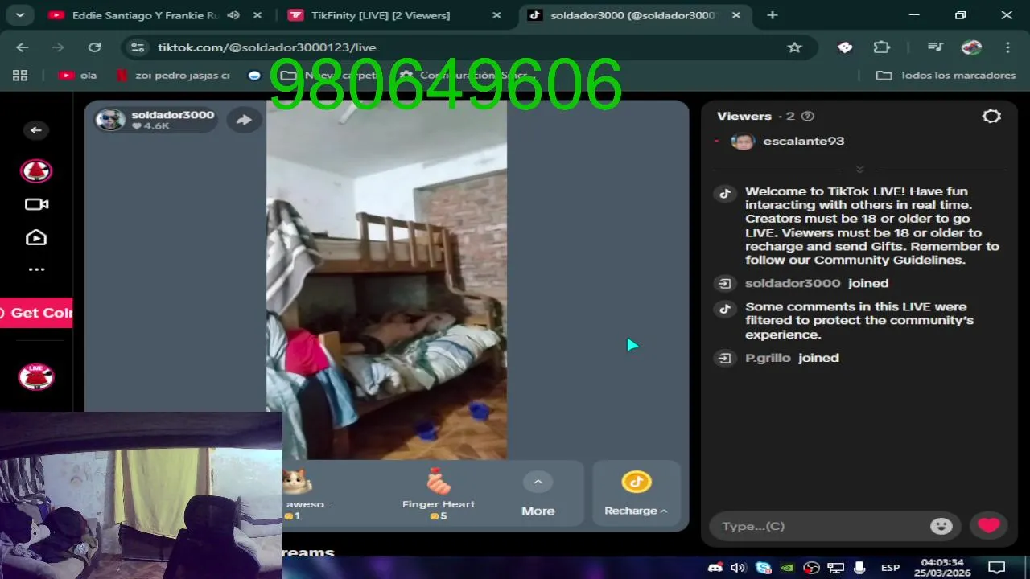Expand More gifts with the chevron

pos(538,482)
